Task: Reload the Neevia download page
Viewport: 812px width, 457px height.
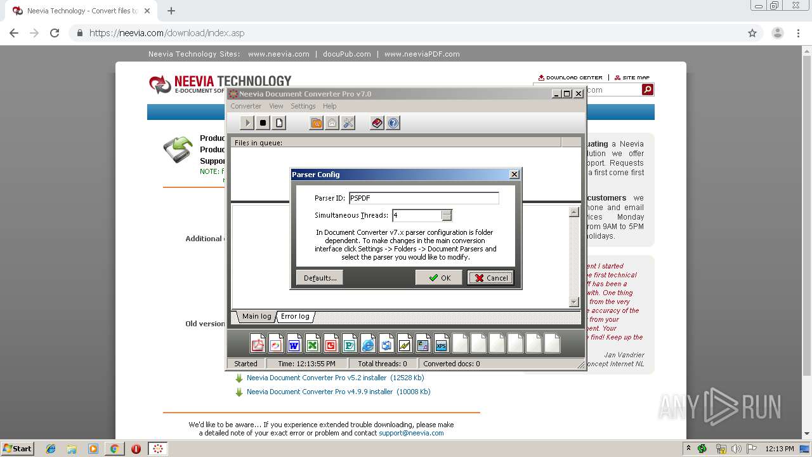Action: coord(55,33)
